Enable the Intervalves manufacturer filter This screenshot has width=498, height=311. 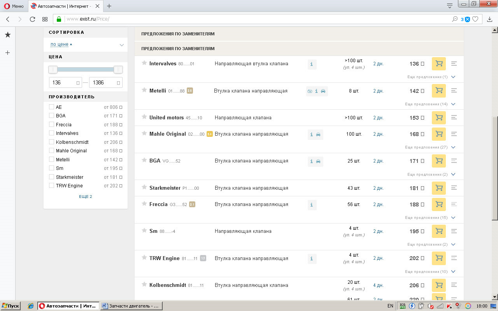[x=51, y=133]
